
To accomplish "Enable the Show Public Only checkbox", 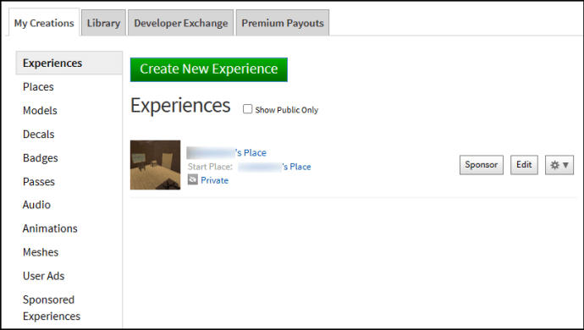I will 247,109.
